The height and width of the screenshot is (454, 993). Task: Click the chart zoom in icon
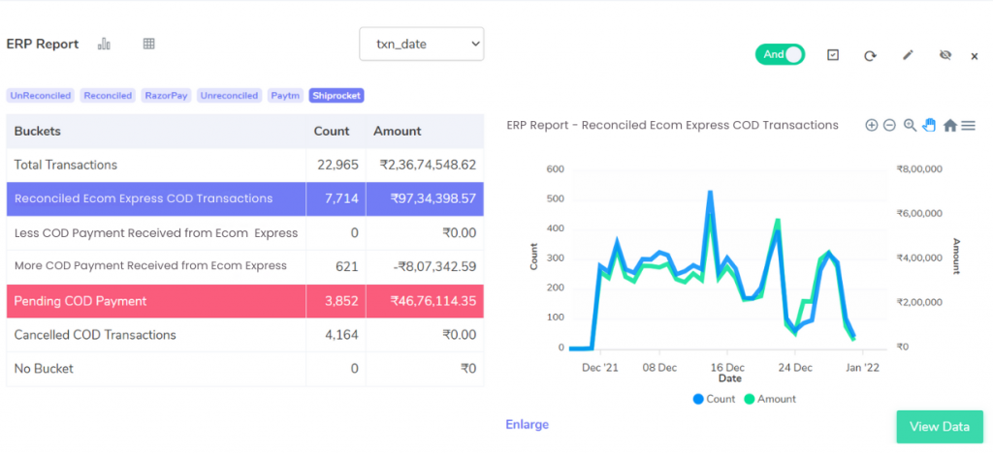(x=871, y=125)
